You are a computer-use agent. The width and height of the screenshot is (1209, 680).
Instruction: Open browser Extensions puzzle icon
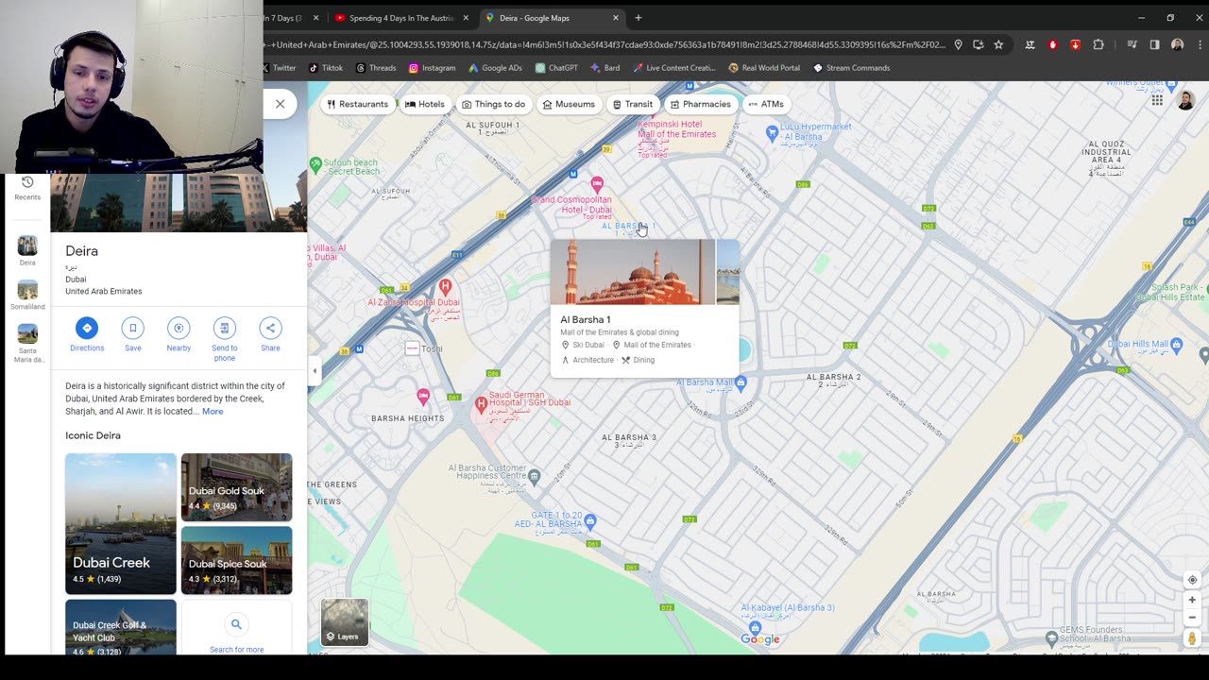click(1098, 44)
